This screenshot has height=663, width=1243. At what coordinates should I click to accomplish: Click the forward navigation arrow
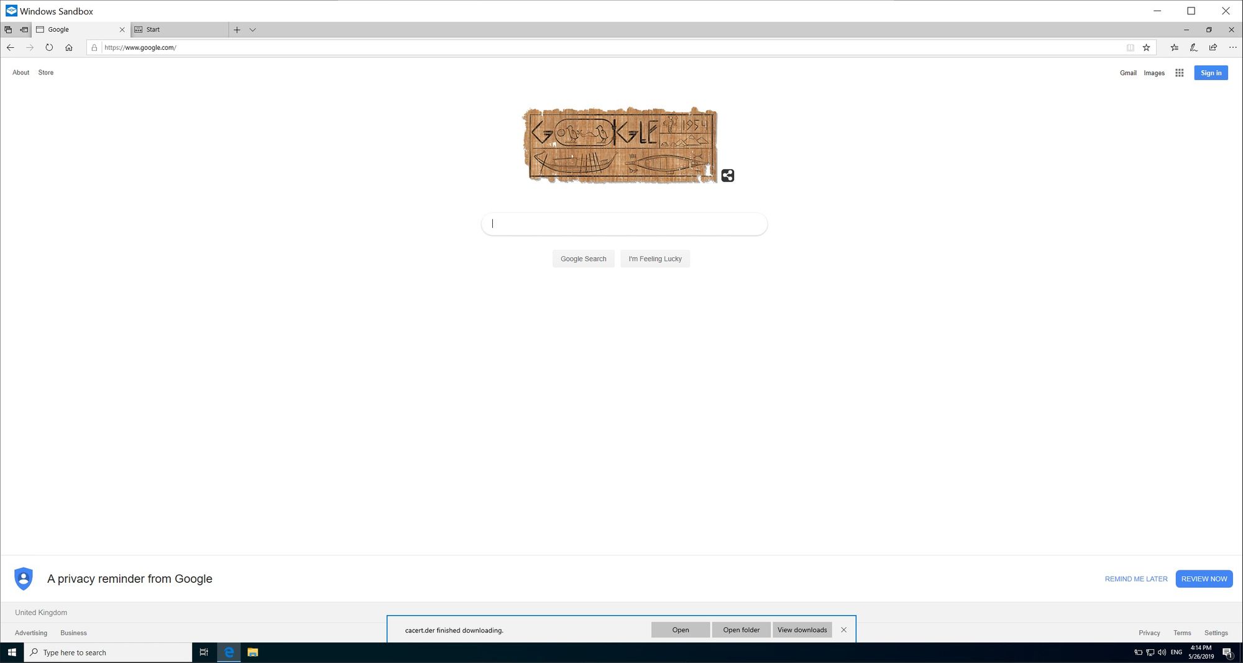tap(30, 47)
